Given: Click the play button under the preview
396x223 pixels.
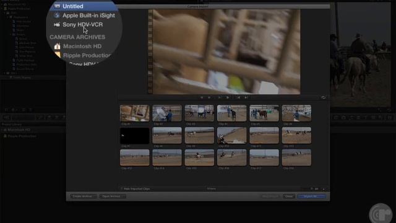Looking at the screenshot, I should point(228,97).
